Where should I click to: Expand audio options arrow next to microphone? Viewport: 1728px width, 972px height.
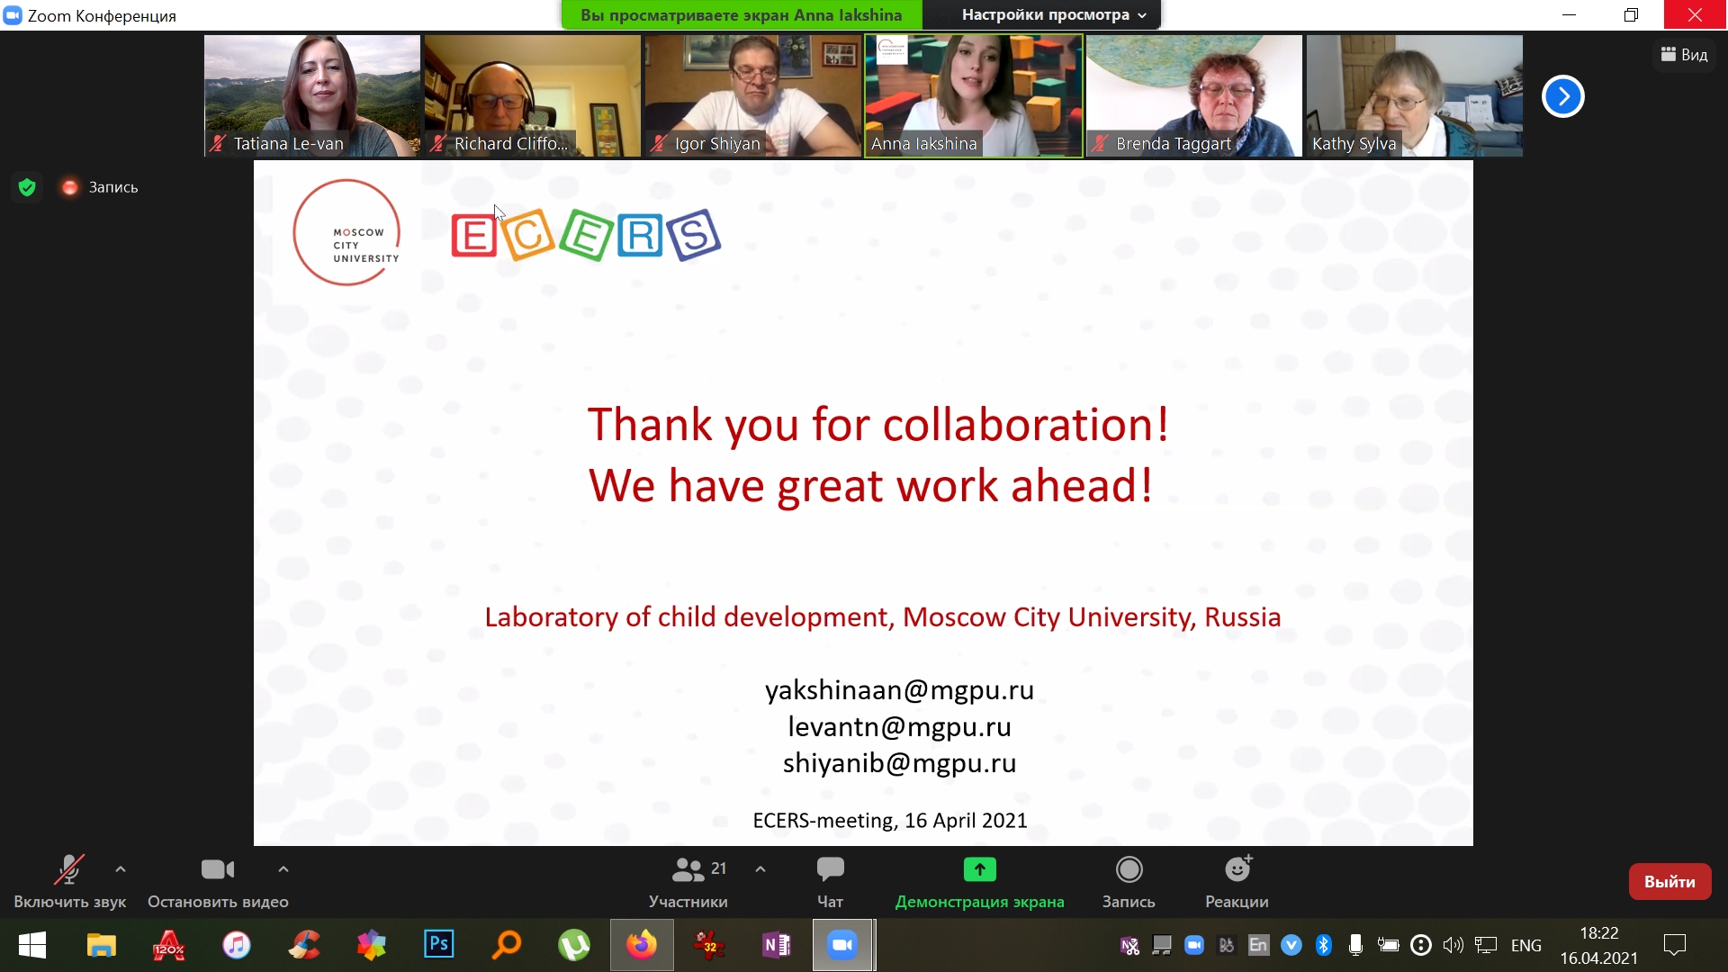[x=121, y=869]
